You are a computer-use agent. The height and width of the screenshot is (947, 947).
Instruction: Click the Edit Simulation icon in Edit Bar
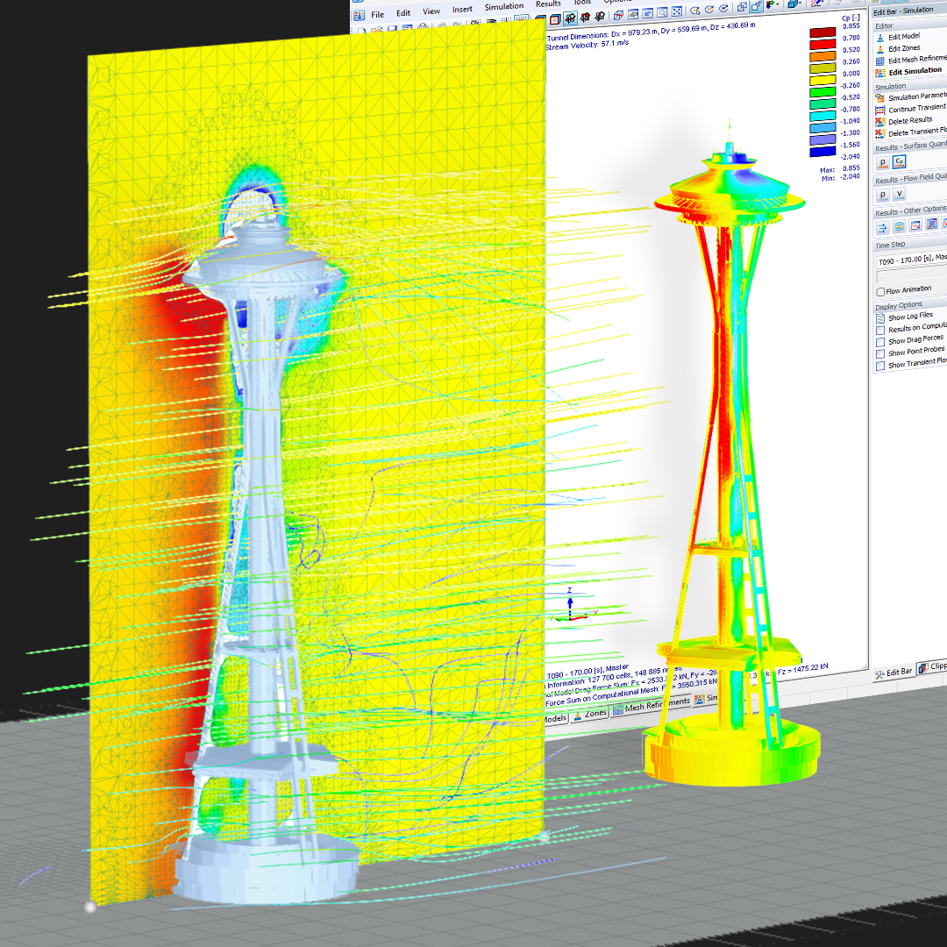(x=880, y=73)
